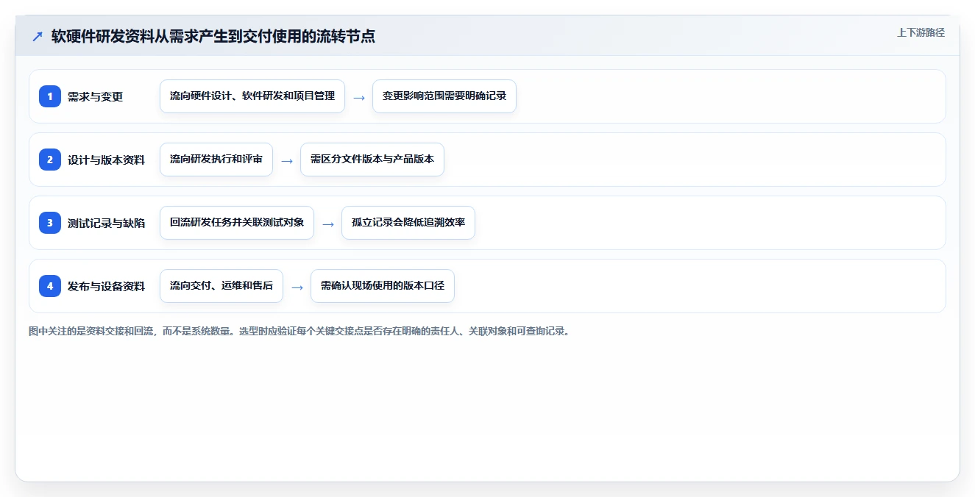Click the 回流研发任务并关联测试对象 box
Screen dimensions: 975x497
[237, 223]
